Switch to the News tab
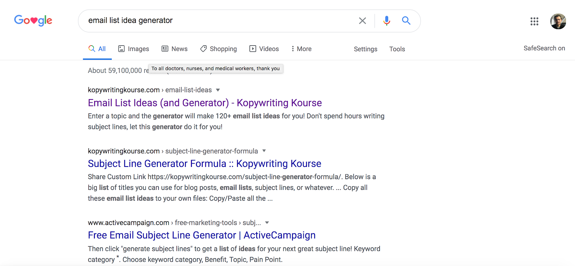The image size is (575, 266). click(175, 49)
